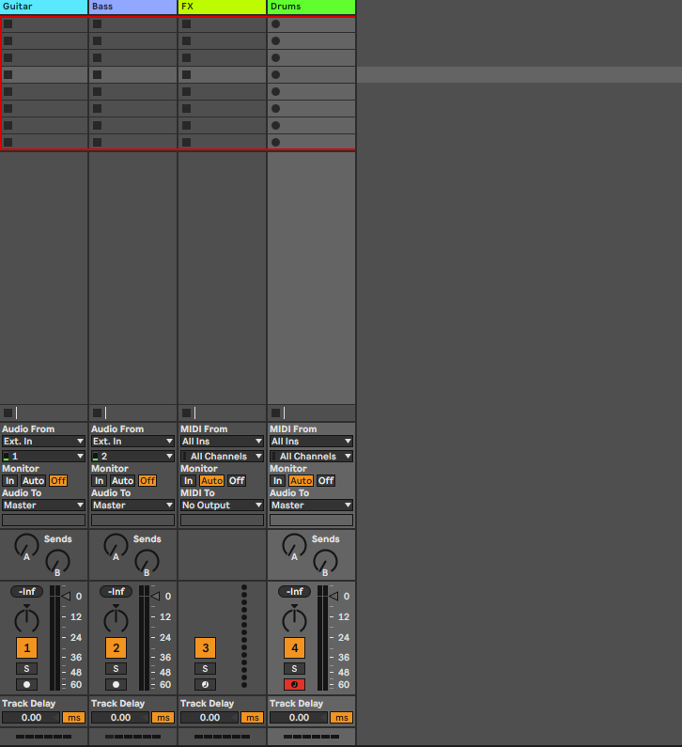Stop clips on the Guitar track
The width and height of the screenshot is (682, 747).
click(8, 412)
